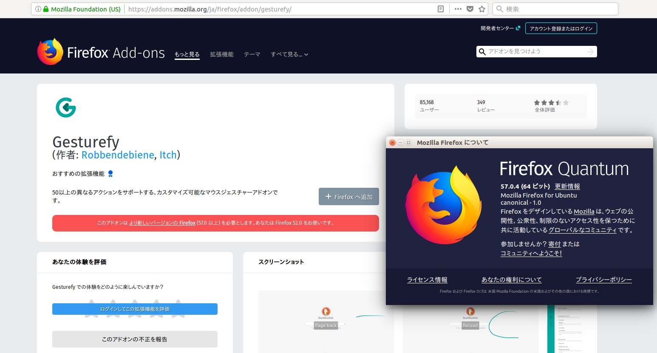The width and height of the screenshot is (657, 353).
Task: Maximize the Mozilla Firefox について dialog
Action: (x=409, y=143)
